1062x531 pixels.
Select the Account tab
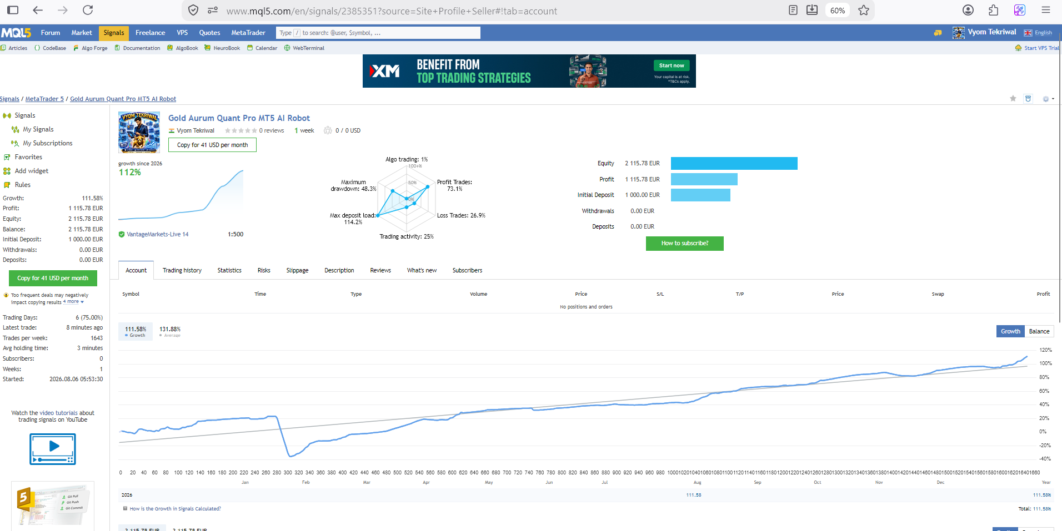(x=136, y=270)
